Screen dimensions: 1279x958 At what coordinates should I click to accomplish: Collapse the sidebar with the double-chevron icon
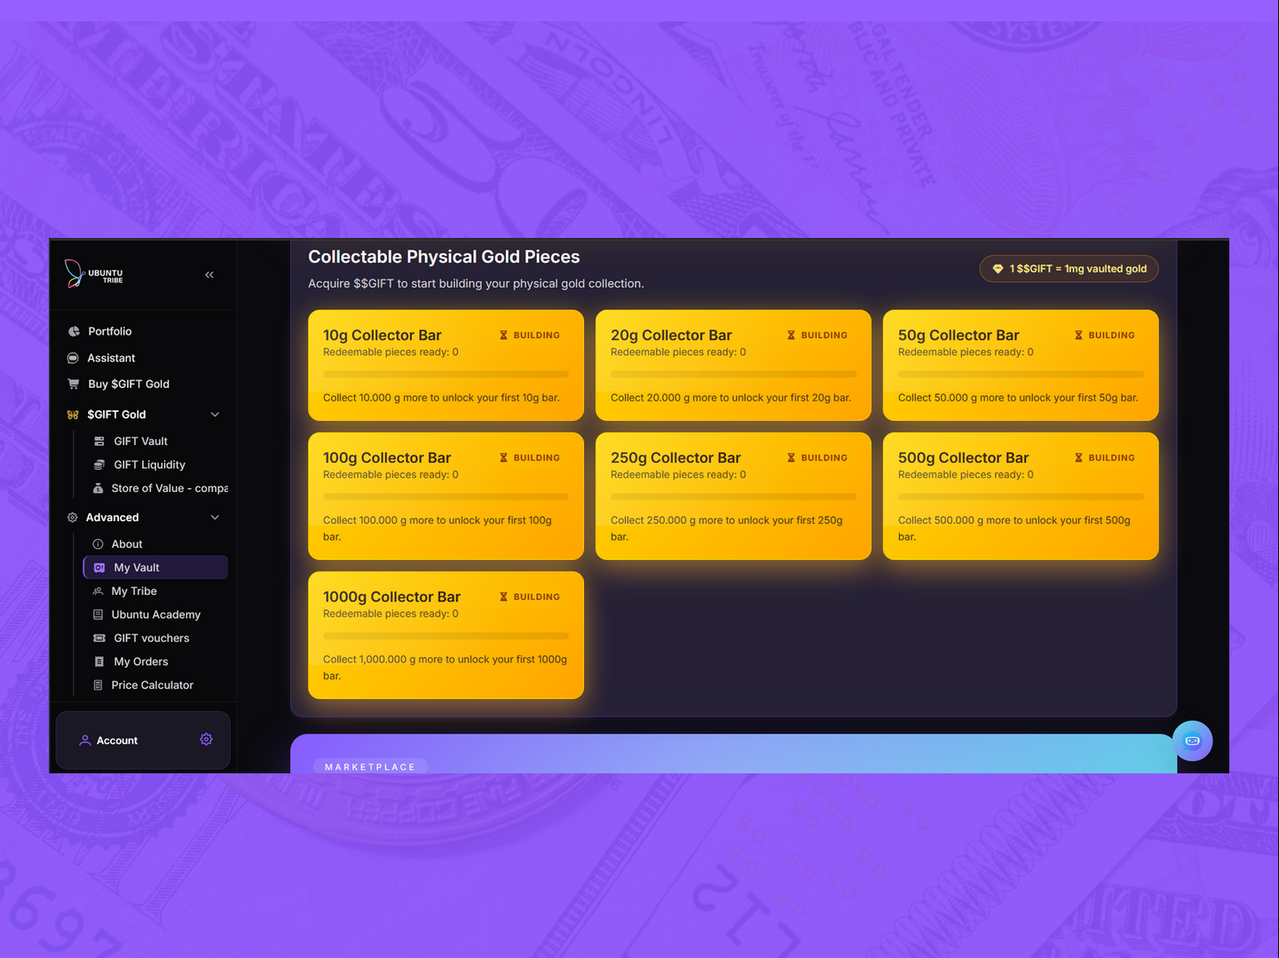tap(209, 275)
